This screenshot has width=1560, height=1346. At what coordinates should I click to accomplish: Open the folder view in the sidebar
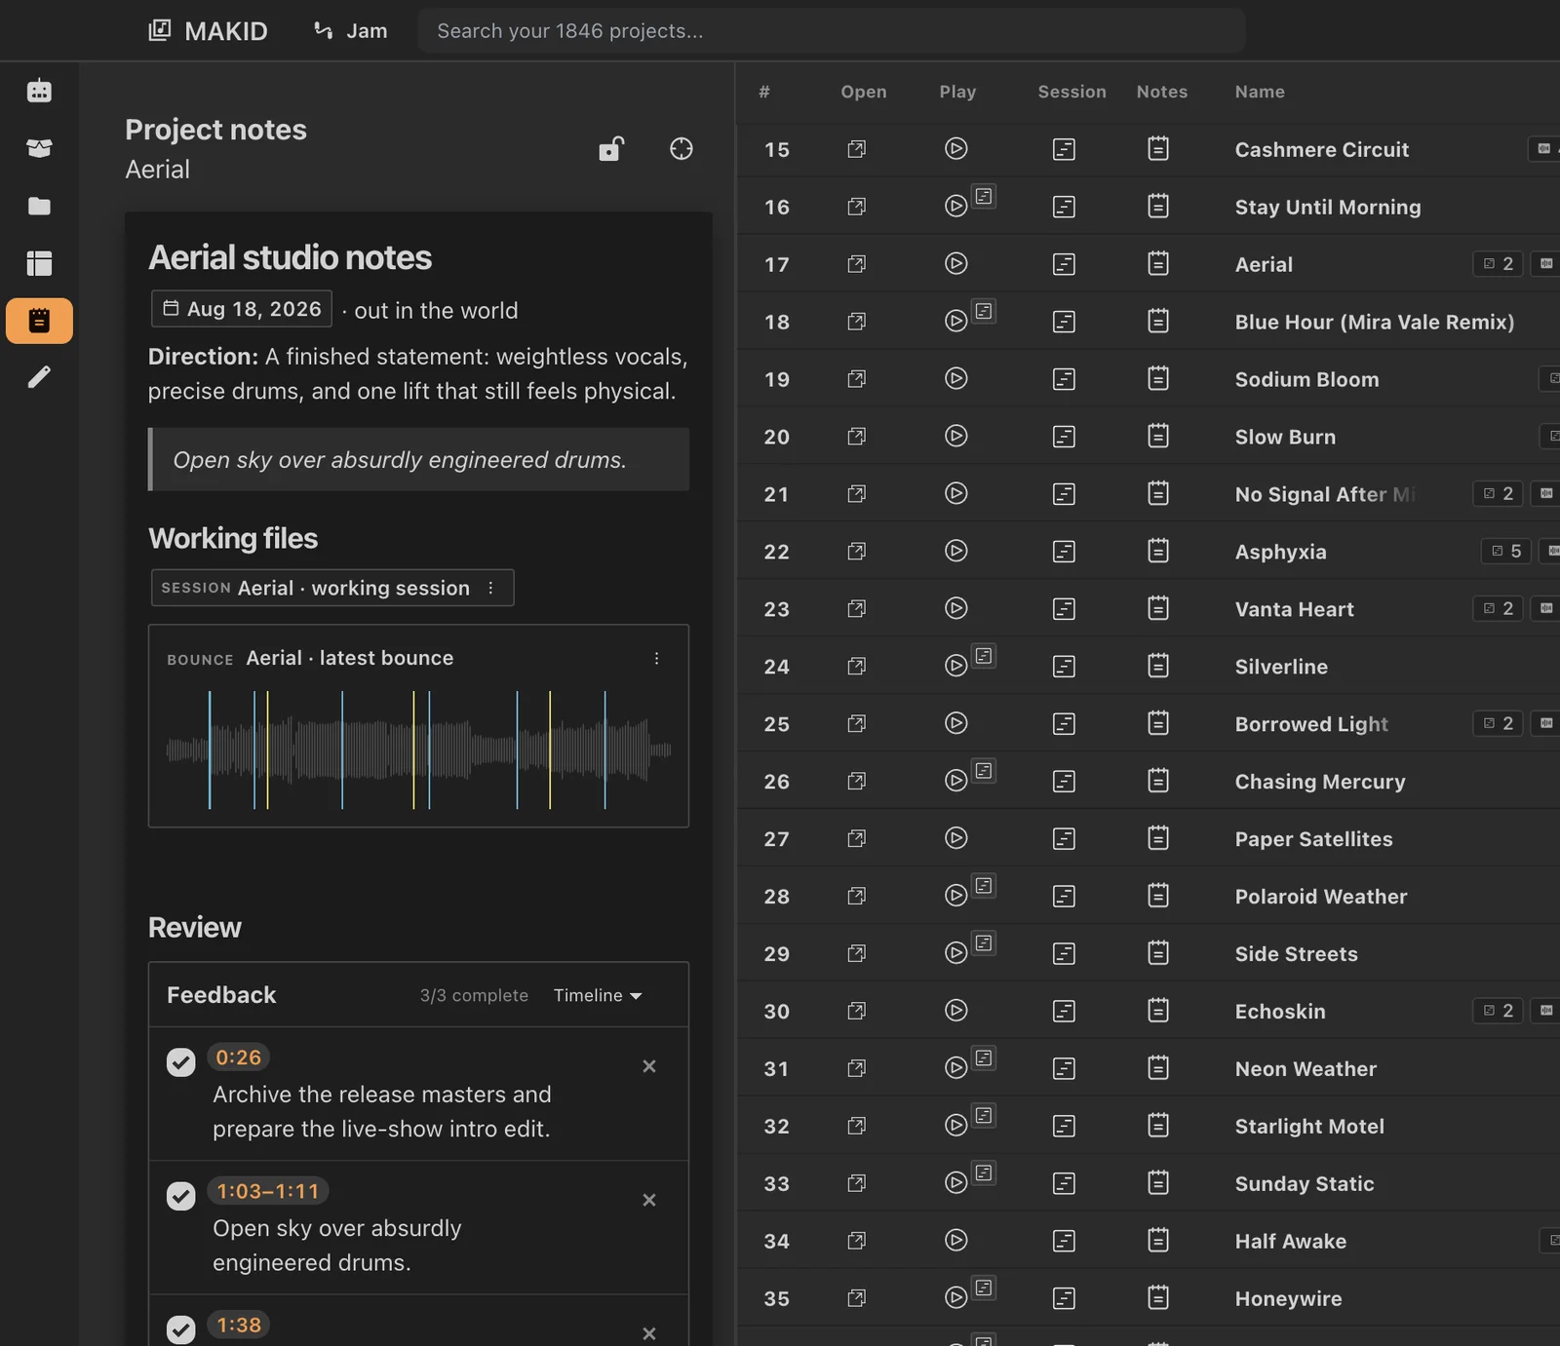[x=39, y=206]
